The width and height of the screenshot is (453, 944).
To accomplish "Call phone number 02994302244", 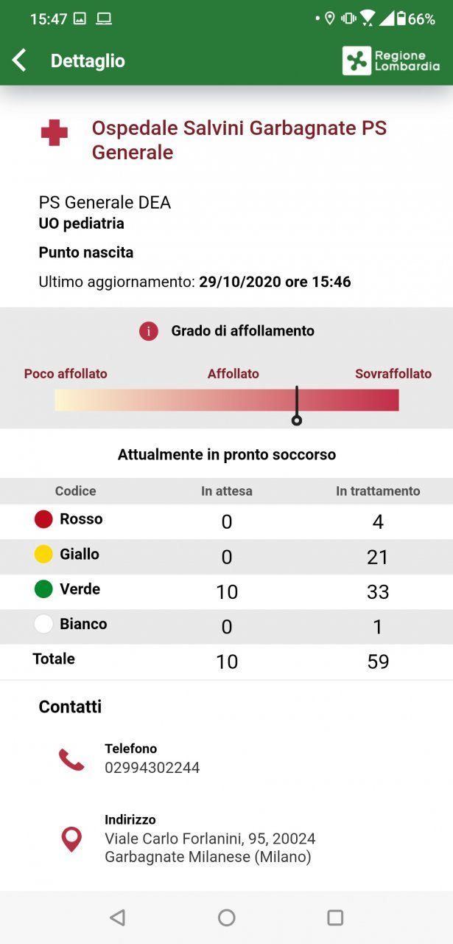I will [x=152, y=768].
